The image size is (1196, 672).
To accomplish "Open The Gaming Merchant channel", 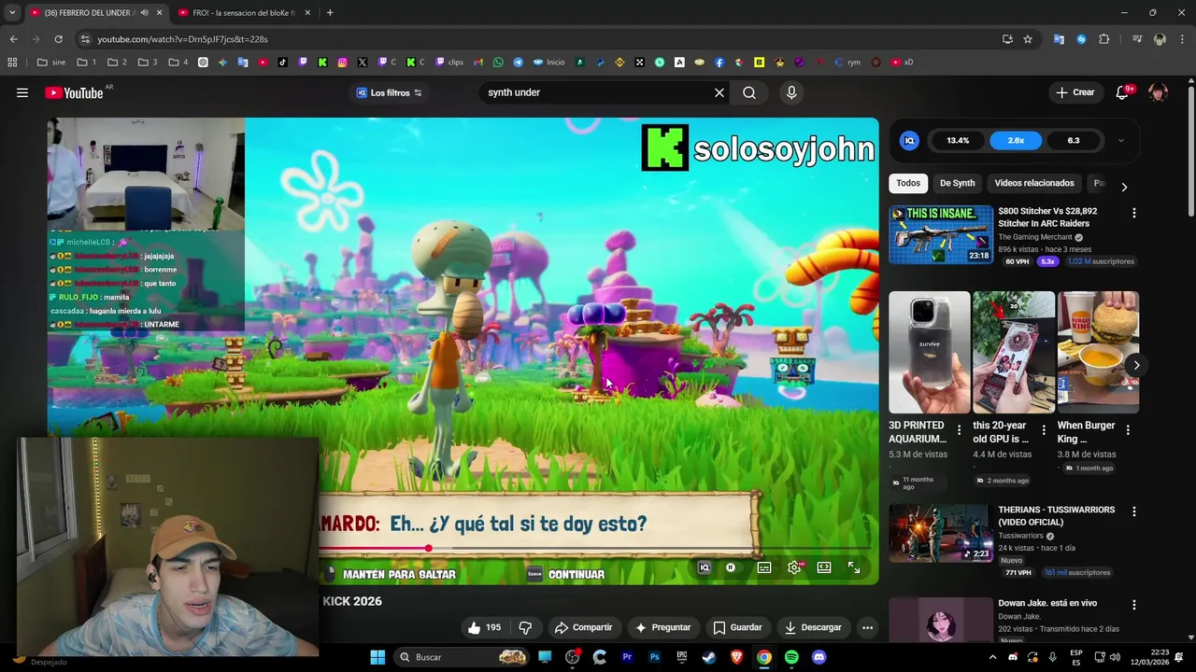I will 1035,237.
